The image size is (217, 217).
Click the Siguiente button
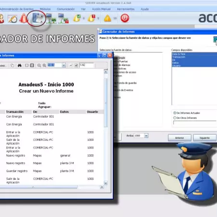[204, 138]
